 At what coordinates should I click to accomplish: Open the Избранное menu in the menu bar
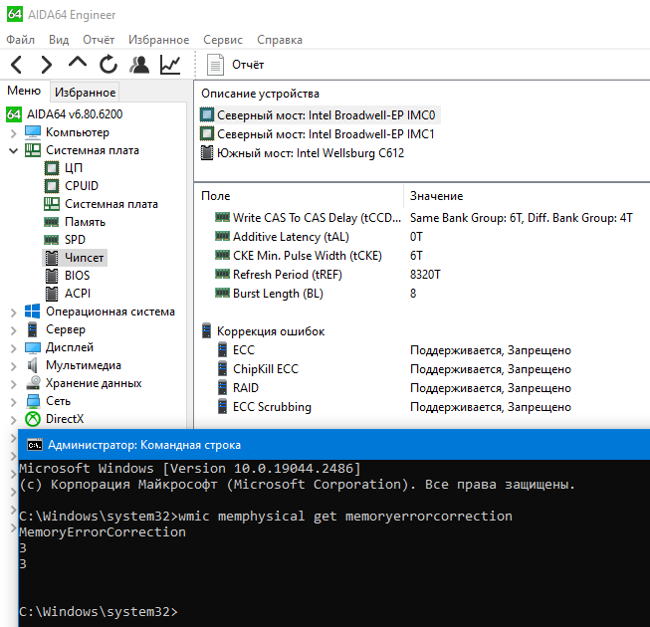click(159, 40)
